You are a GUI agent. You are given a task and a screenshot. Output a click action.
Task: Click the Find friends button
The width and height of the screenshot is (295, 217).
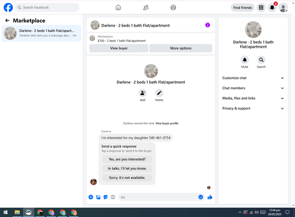pyautogui.click(x=242, y=8)
